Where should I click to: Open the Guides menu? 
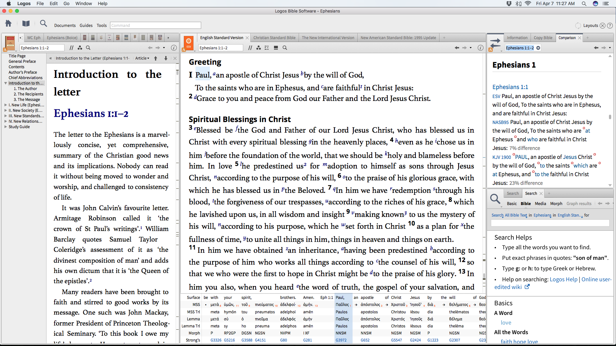pyautogui.click(x=86, y=25)
